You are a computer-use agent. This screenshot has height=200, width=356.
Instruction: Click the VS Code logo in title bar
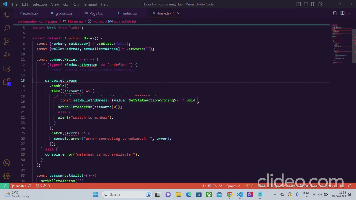[x=5, y=4]
